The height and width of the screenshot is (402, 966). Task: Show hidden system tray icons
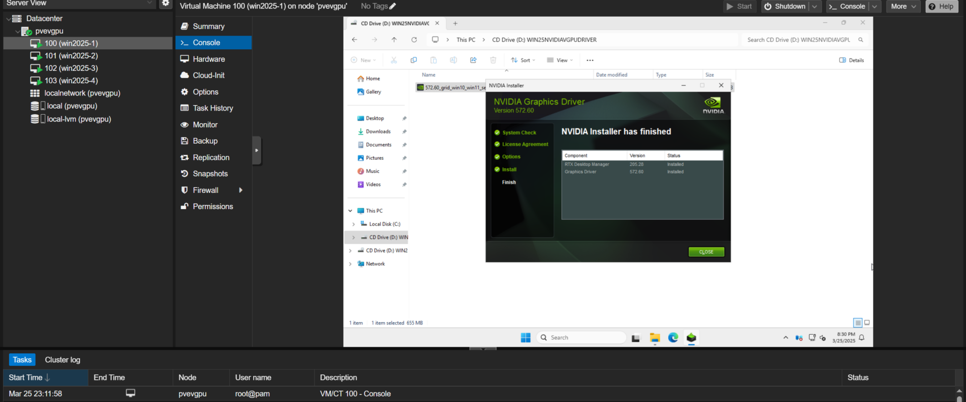pos(786,338)
